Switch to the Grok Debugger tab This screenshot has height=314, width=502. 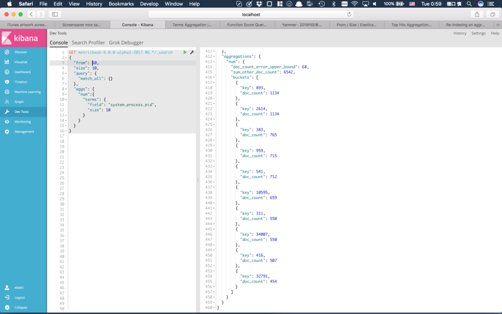click(126, 43)
